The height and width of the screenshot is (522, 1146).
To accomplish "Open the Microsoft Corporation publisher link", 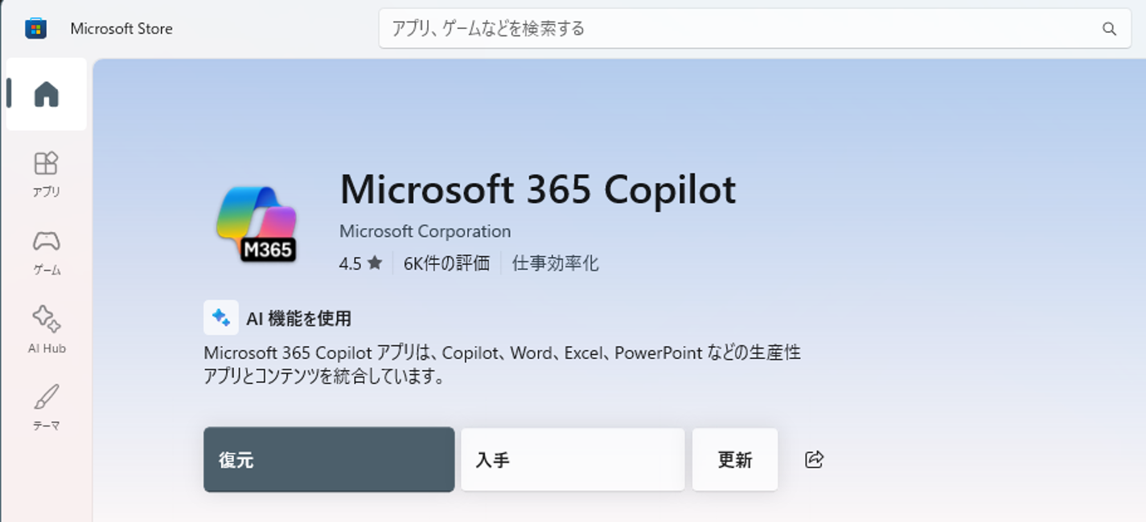I will [425, 231].
